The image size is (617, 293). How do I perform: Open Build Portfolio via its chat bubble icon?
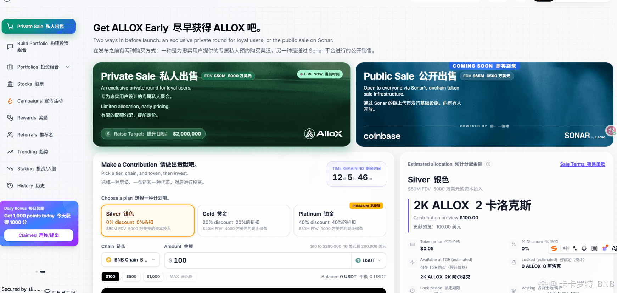point(10,46)
